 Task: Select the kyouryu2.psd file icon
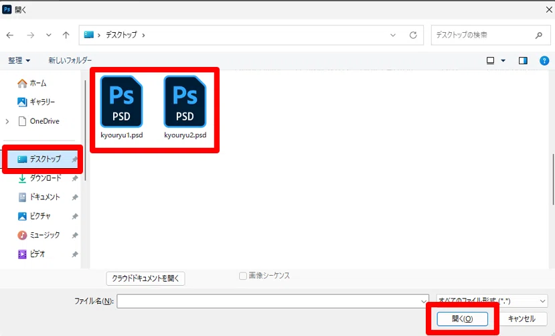(185, 102)
